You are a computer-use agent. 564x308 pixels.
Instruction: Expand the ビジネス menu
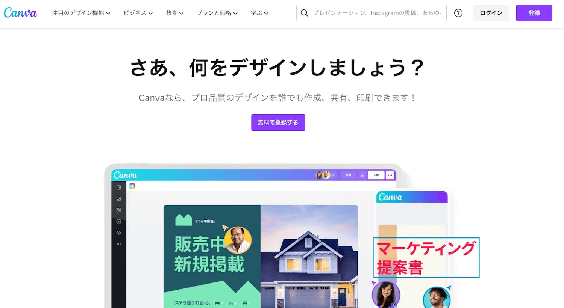138,13
